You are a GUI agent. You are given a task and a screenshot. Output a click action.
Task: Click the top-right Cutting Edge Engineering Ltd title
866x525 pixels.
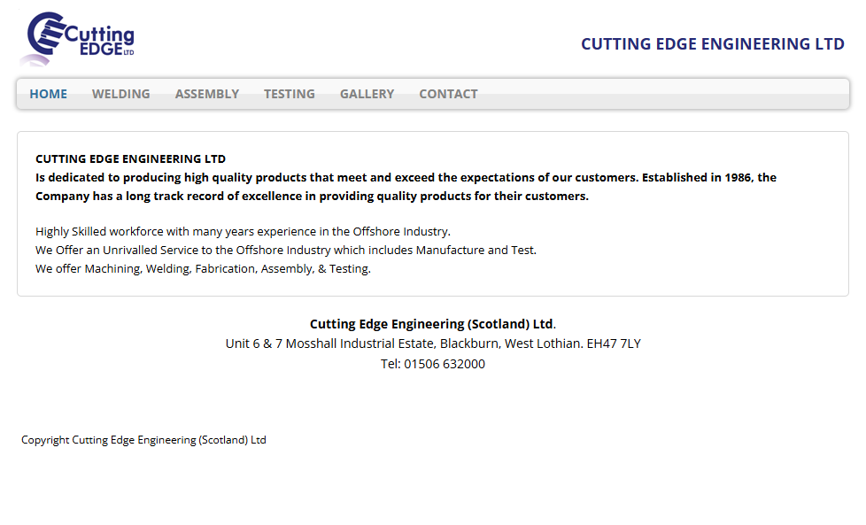coord(712,44)
